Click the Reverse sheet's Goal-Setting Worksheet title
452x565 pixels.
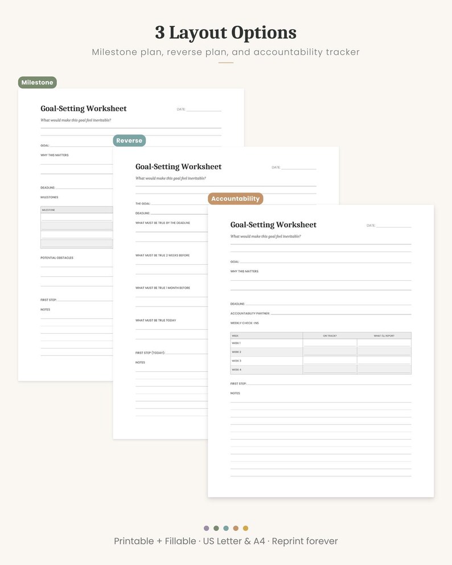click(x=178, y=166)
